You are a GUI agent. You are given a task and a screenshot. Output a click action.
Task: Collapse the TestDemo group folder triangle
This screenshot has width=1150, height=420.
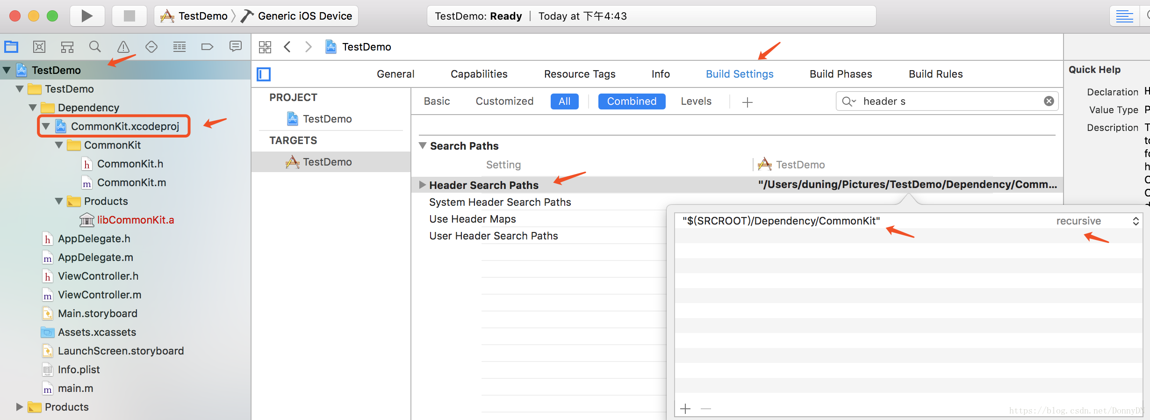click(x=20, y=89)
